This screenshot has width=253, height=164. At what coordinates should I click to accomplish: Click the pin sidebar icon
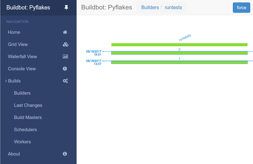coord(66,8)
